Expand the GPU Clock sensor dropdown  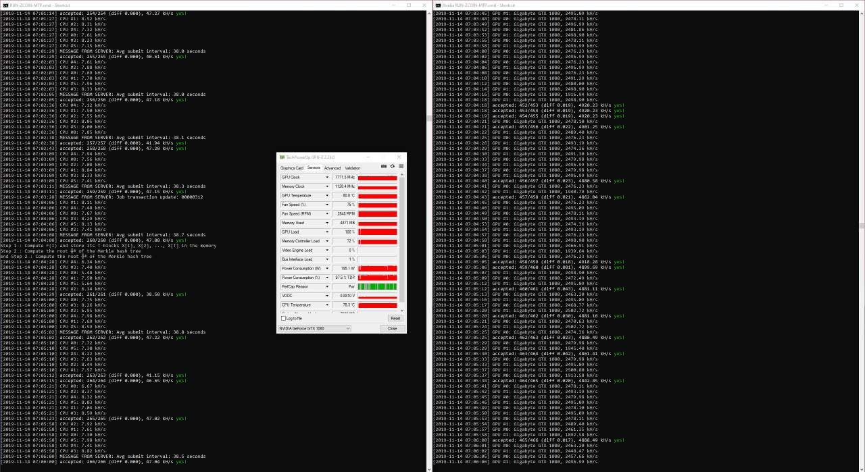(327, 177)
